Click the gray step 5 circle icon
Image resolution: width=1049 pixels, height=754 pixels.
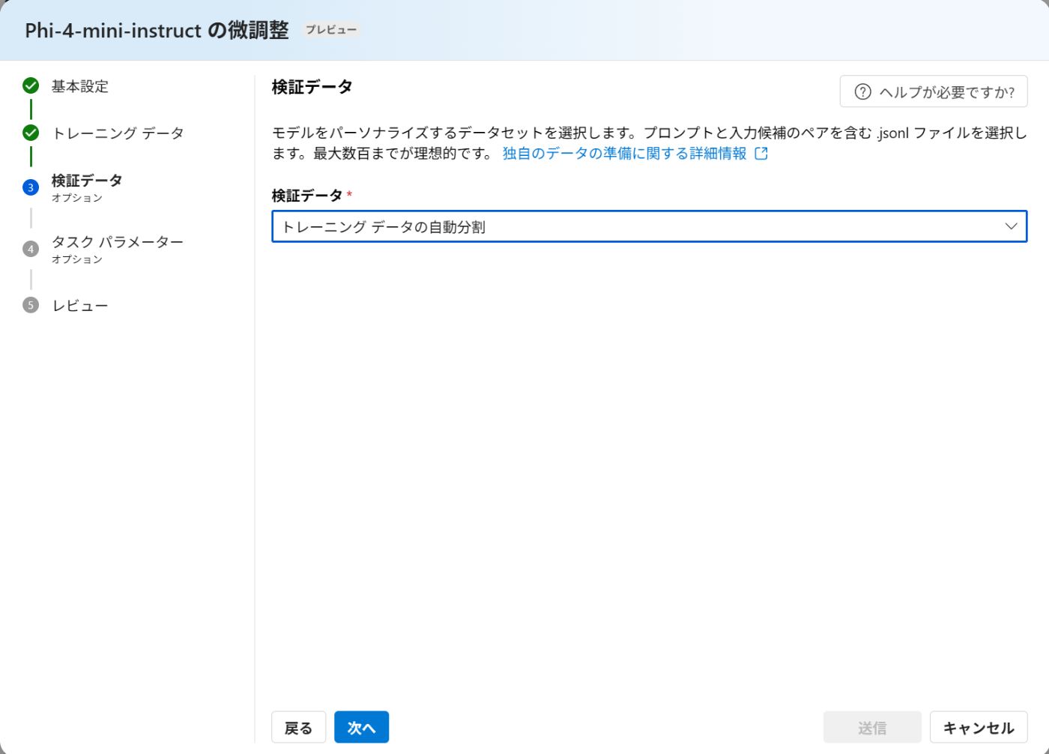[31, 305]
